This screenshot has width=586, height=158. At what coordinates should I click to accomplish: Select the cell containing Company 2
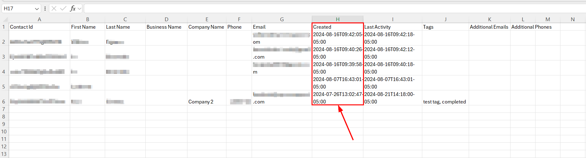[206, 102]
